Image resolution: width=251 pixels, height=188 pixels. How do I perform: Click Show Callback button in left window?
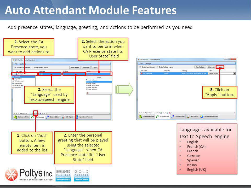coord(75,67)
